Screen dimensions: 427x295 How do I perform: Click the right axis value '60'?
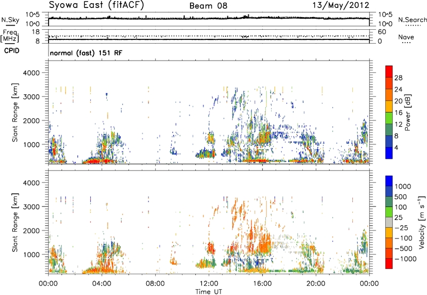point(382,32)
